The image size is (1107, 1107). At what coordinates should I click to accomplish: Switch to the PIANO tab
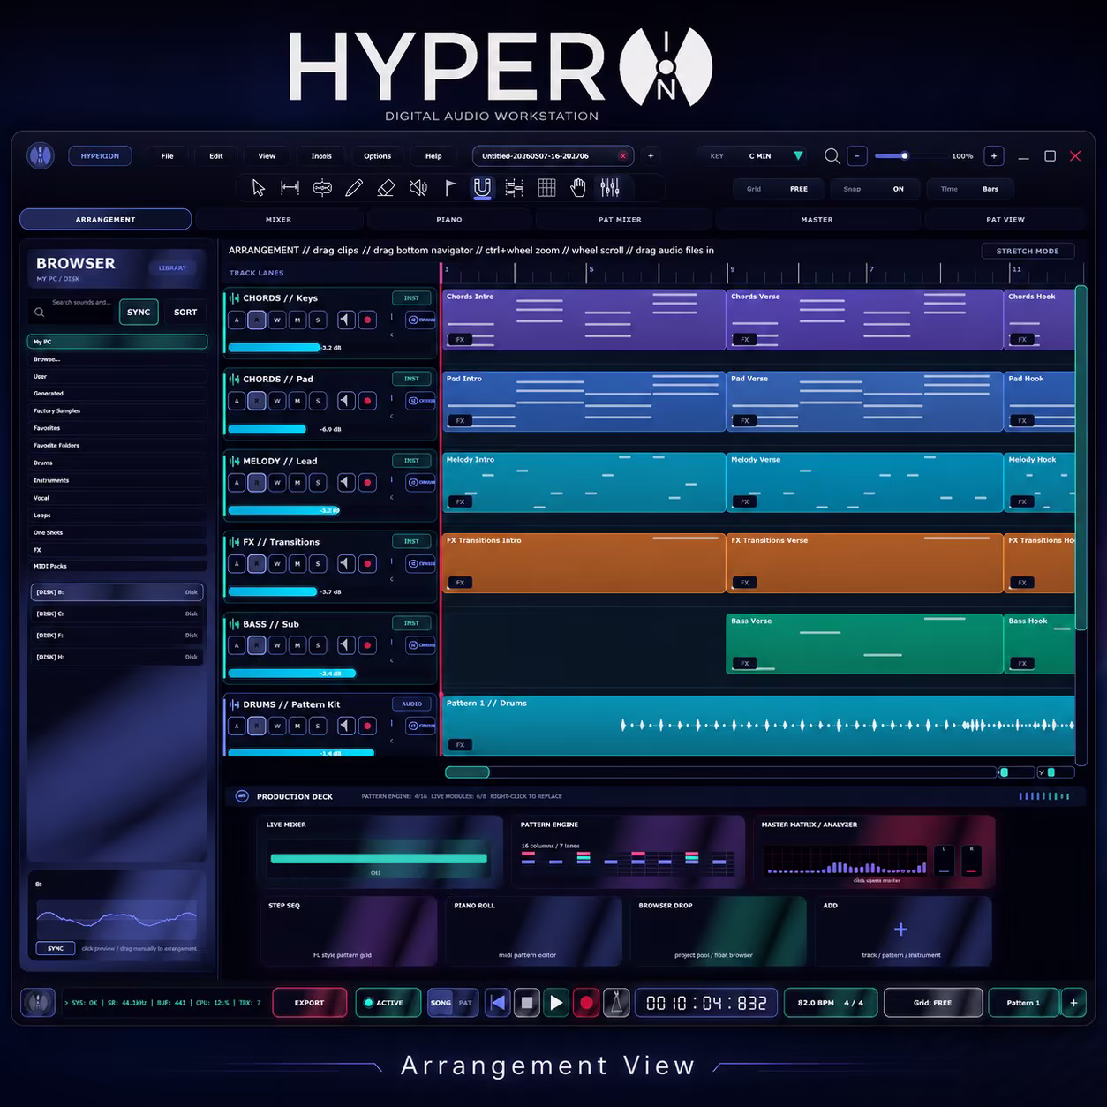449,219
